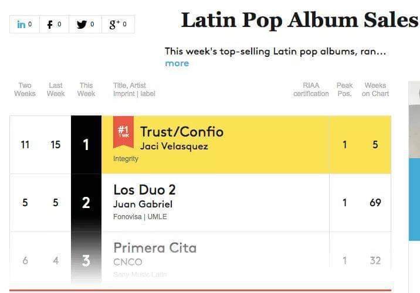
Task: Click the 'RIAA certification' column header
Action: [311, 90]
